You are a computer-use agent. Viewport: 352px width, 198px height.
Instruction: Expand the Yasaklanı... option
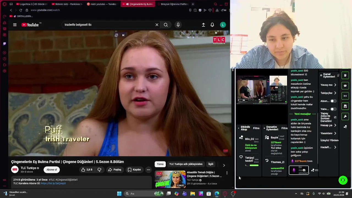(x=329, y=133)
